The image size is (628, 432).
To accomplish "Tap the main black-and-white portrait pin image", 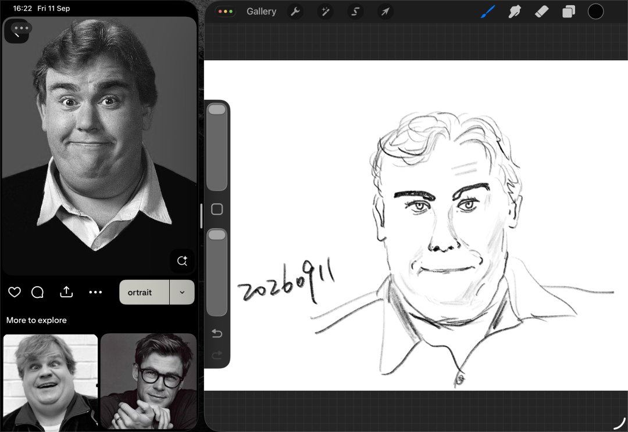I will [99, 146].
